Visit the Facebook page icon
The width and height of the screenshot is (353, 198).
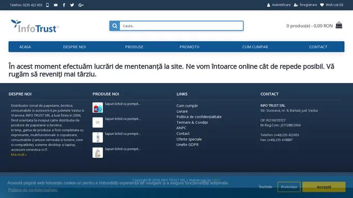[x=64, y=5]
